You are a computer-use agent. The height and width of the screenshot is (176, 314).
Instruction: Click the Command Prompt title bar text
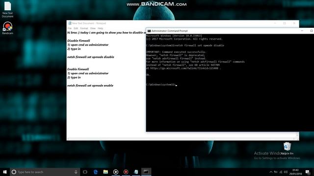170,31
